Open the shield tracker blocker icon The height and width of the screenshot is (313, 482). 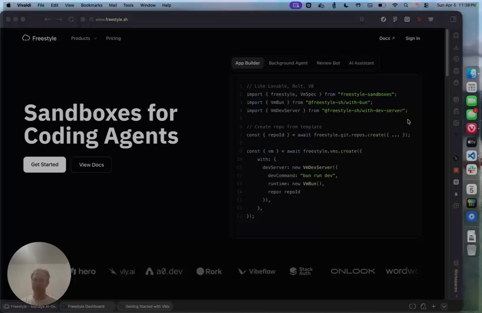[x=83, y=20]
